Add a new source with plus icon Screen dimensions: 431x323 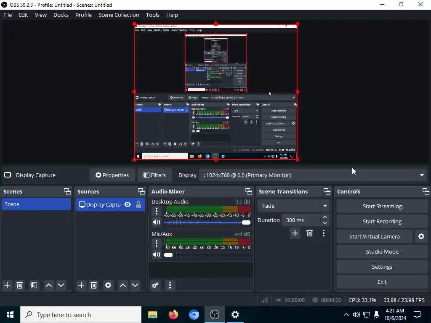point(81,285)
